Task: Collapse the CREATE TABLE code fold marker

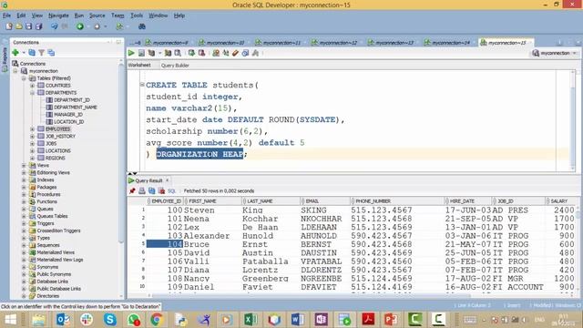Action: [142, 85]
